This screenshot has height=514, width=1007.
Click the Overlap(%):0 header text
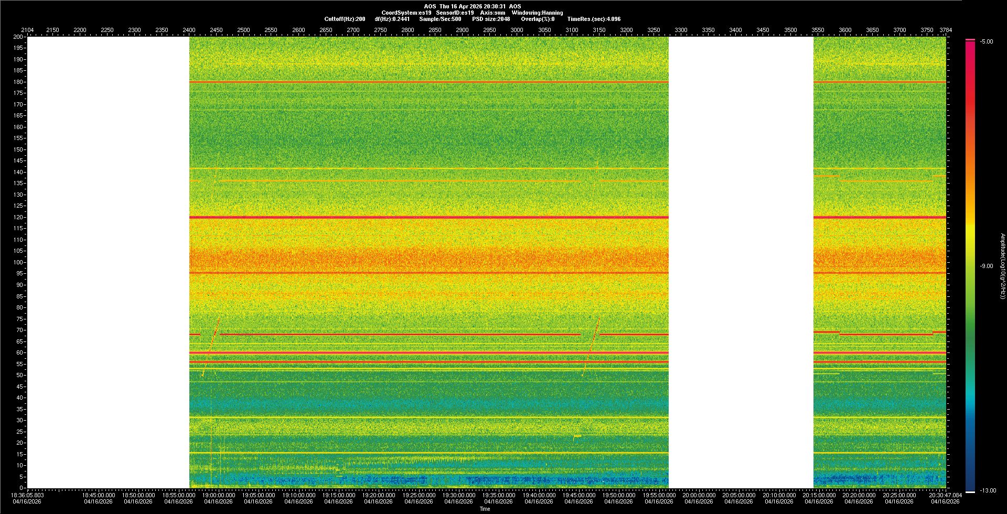(x=538, y=19)
